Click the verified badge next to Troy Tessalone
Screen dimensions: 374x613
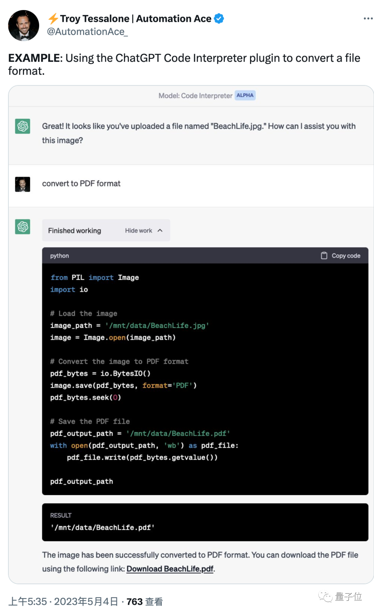[218, 18]
